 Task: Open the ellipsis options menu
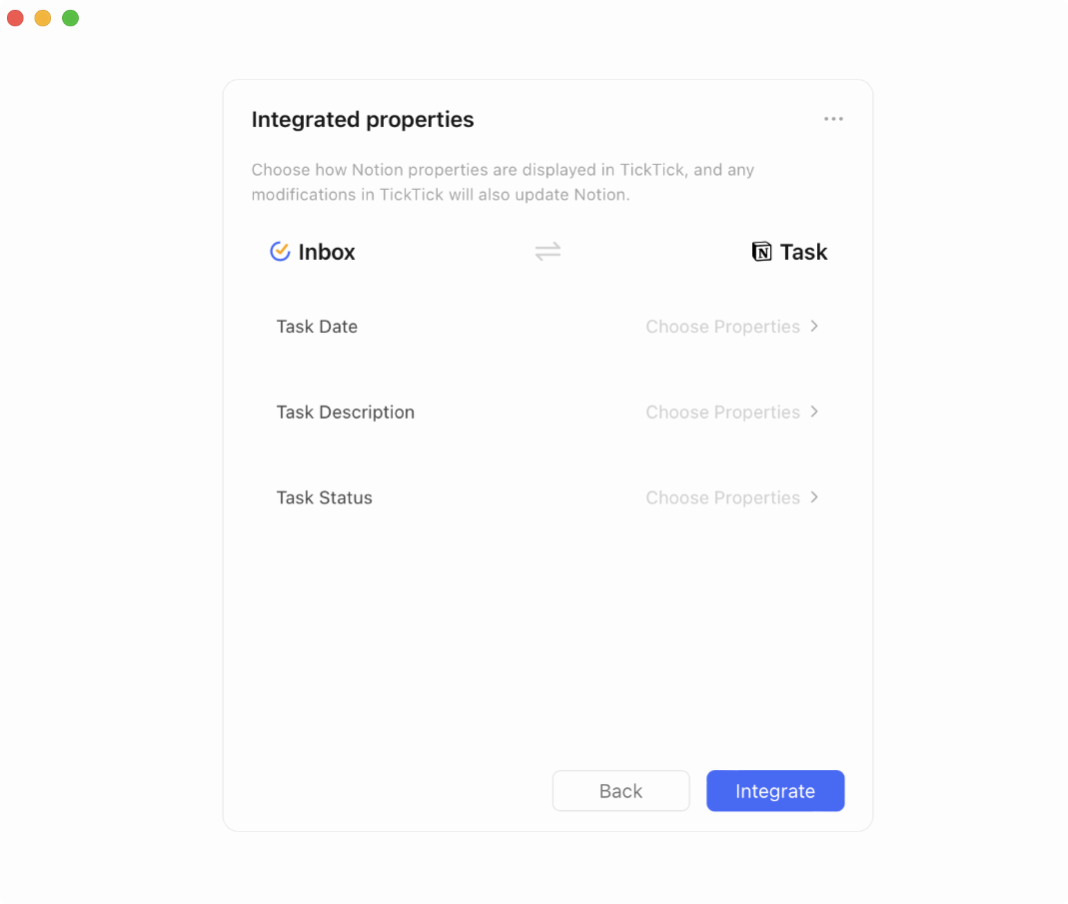[833, 118]
